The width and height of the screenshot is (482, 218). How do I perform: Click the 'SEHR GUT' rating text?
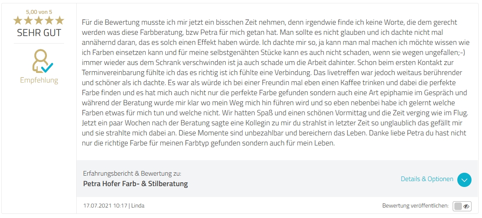click(x=39, y=33)
